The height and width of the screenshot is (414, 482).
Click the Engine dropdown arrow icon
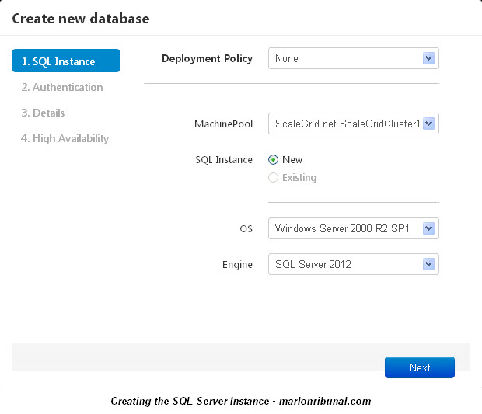click(428, 264)
